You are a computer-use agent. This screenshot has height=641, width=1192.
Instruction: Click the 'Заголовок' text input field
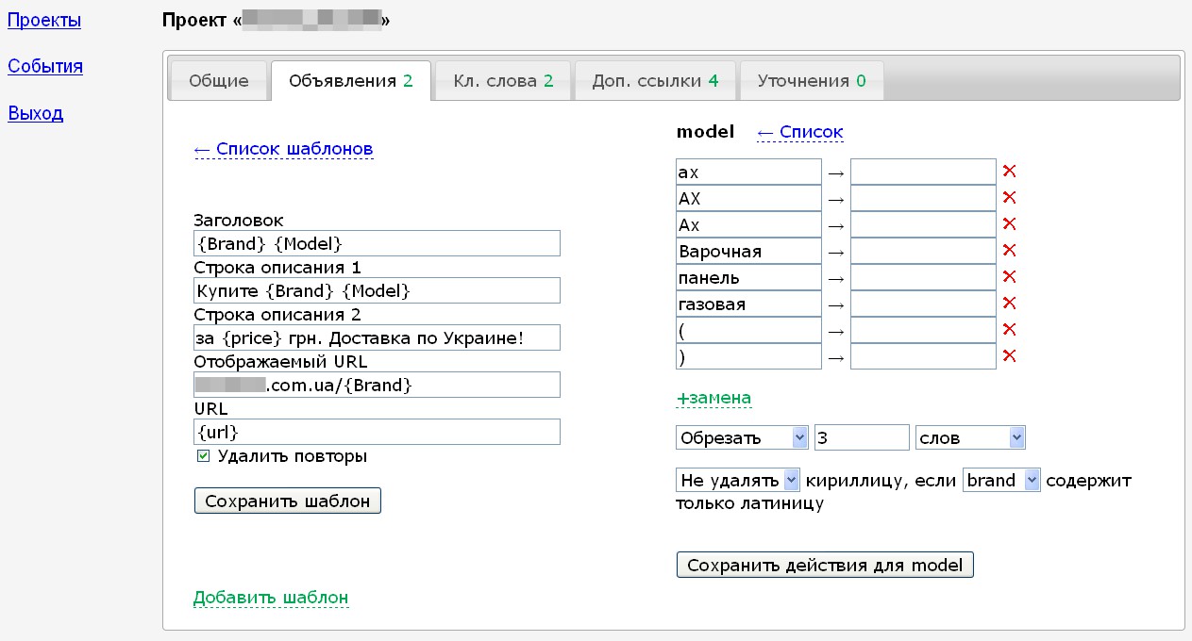click(377, 243)
